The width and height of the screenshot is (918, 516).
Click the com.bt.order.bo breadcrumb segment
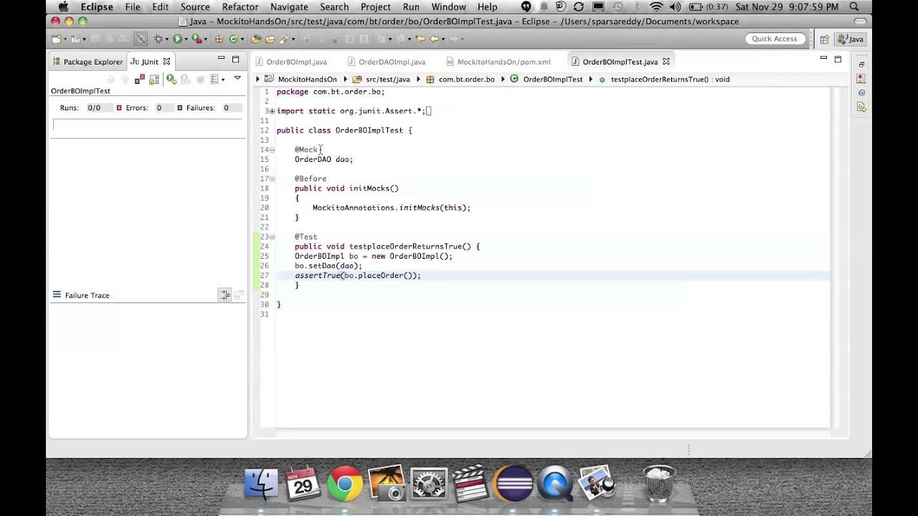460,80
